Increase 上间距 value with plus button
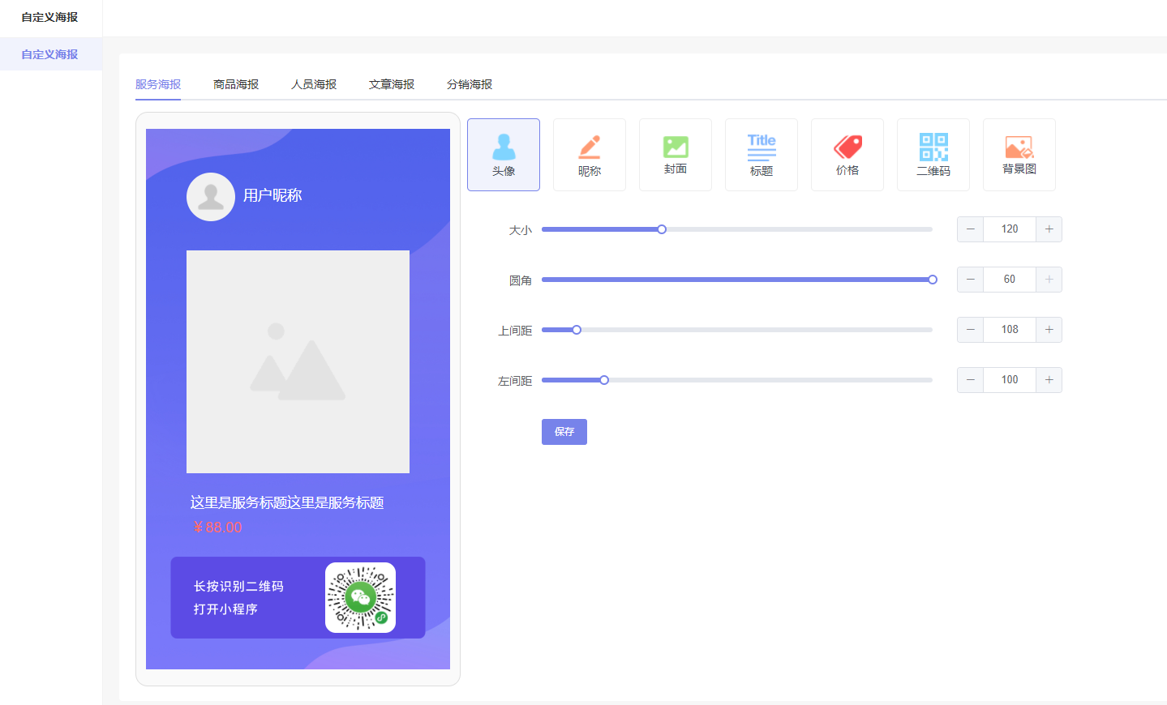 pyautogui.click(x=1049, y=330)
